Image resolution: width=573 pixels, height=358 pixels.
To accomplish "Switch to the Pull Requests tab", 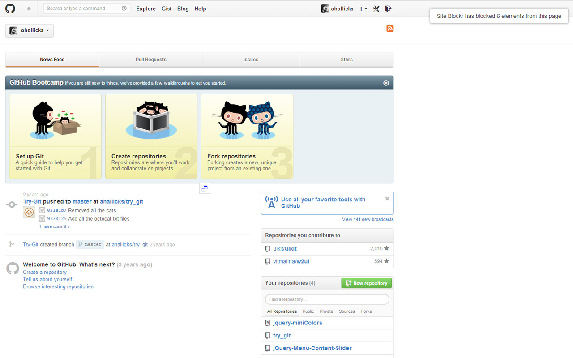I will pos(151,60).
